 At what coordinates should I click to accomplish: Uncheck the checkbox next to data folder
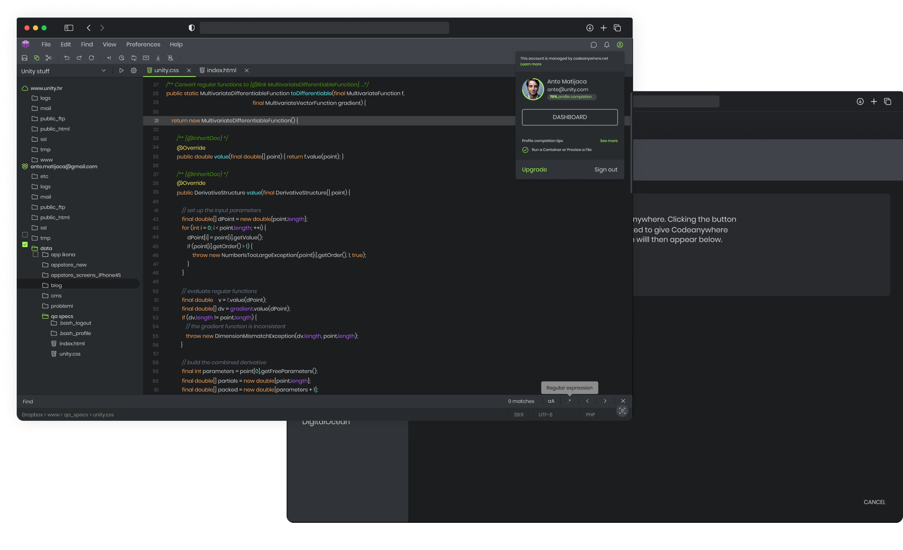click(25, 244)
